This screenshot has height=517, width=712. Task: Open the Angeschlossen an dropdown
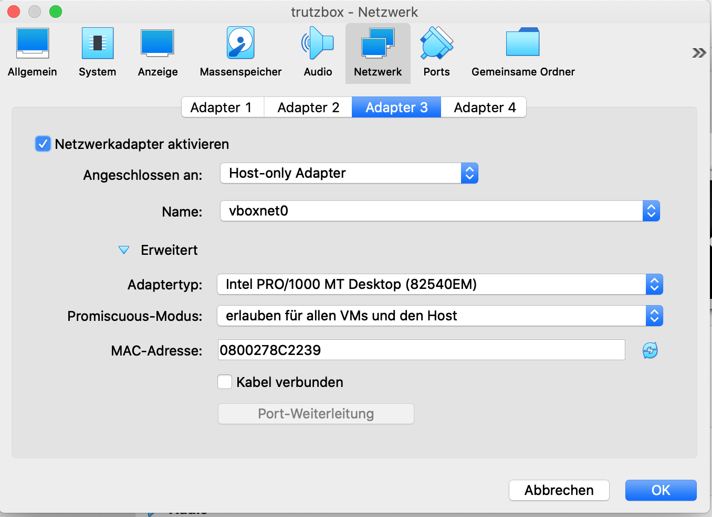pyautogui.click(x=349, y=173)
